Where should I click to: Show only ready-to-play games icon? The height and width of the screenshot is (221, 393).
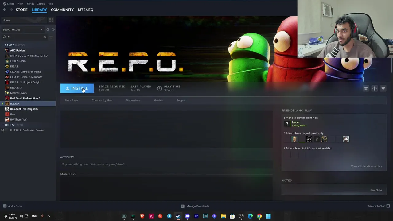[x=53, y=29]
